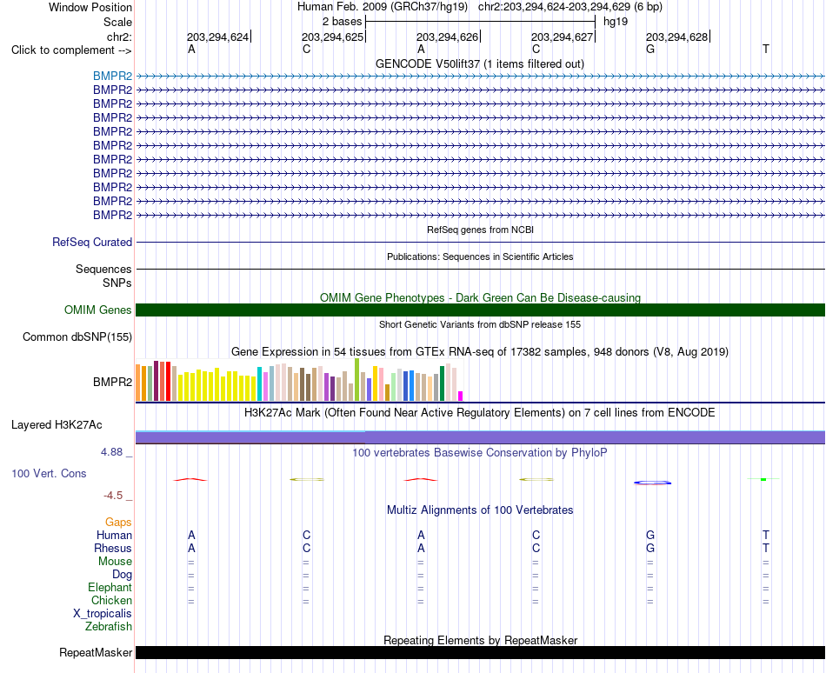Image resolution: width=826 pixels, height=673 pixels.
Task: Open 'Short Genetic Variants from dbSNP release 155'
Action: pos(480,324)
